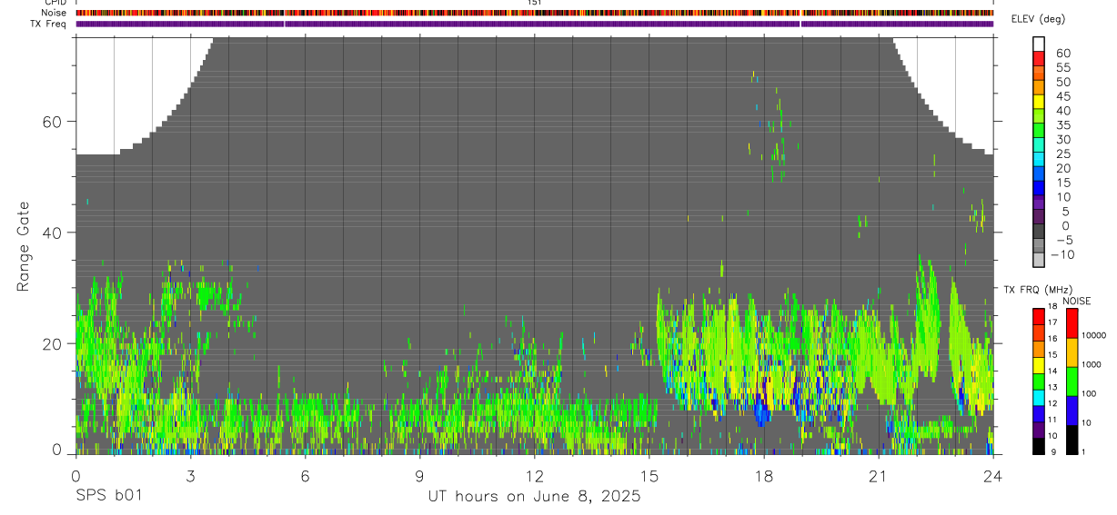Click the black bottom swatch of TX FRQ scale
The width and height of the screenshot is (1117, 515).
point(1039,446)
